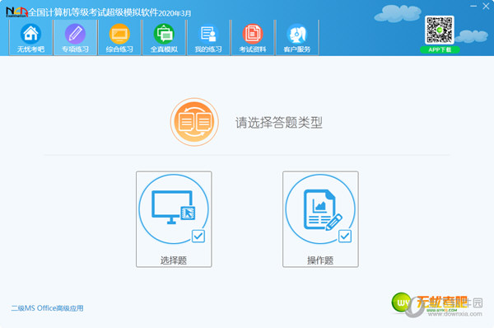This screenshot has height=328, width=494.
Task: Toggle the checkbox on 选择题 card
Action: [x=198, y=237]
